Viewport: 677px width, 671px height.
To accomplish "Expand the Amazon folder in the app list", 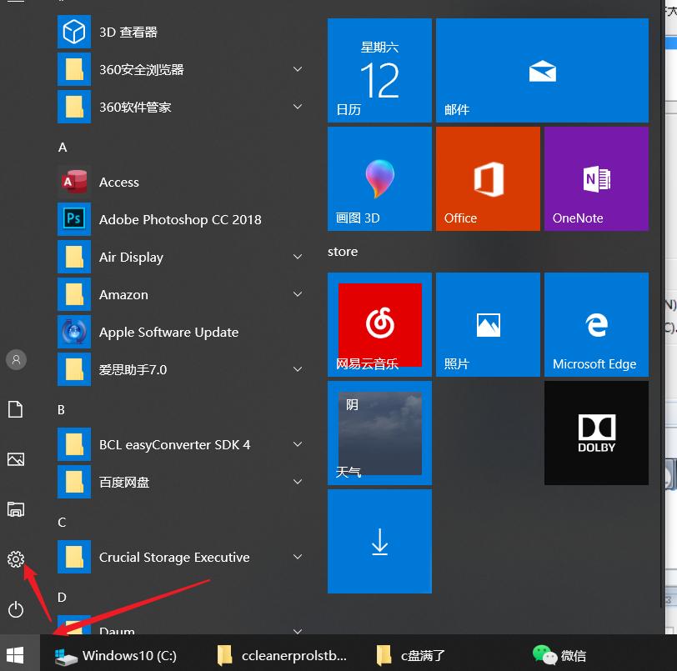I will (298, 294).
